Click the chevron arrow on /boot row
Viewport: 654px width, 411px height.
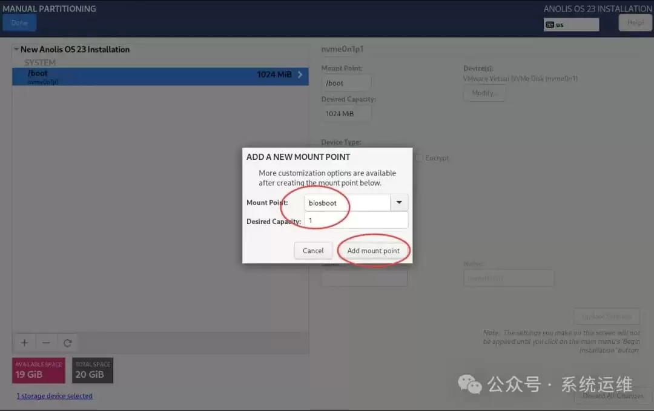(300, 74)
